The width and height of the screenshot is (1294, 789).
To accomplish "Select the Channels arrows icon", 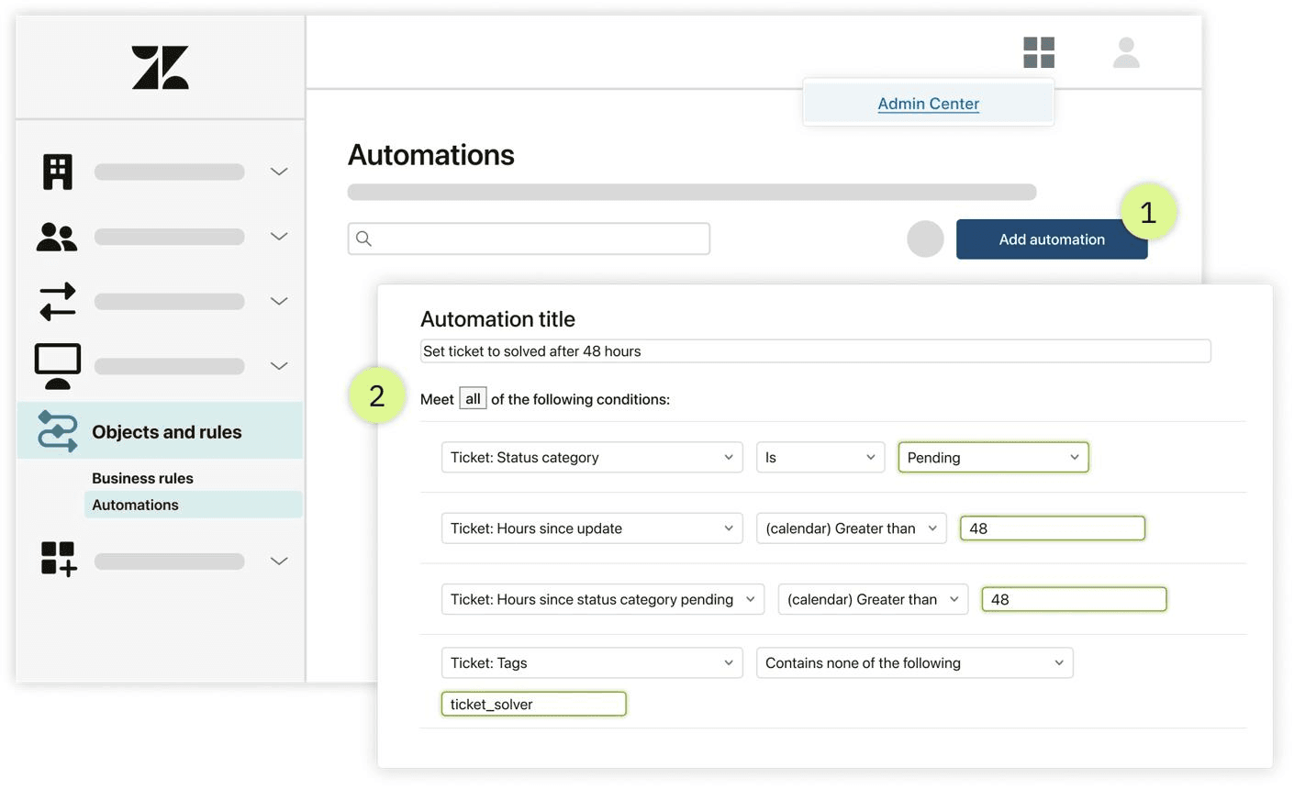I will [58, 301].
